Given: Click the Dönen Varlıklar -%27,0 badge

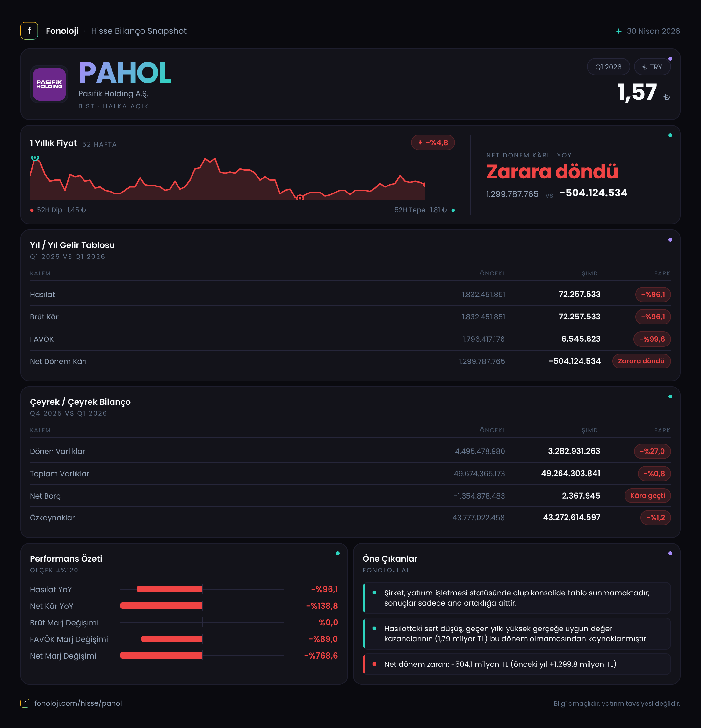Looking at the screenshot, I should (652, 451).
